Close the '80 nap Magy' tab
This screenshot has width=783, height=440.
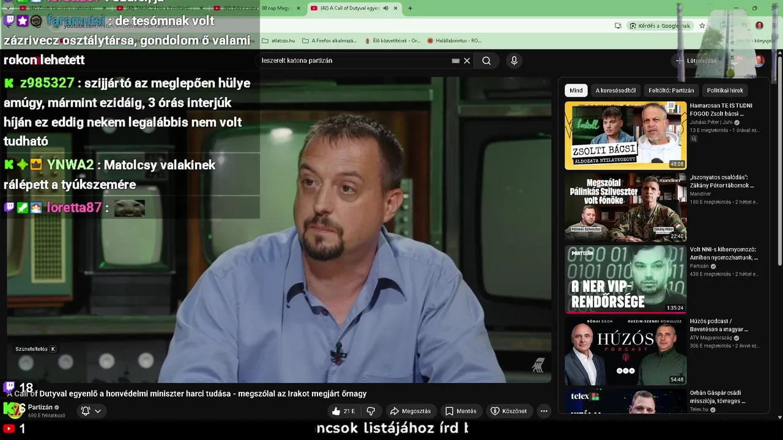click(299, 8)
